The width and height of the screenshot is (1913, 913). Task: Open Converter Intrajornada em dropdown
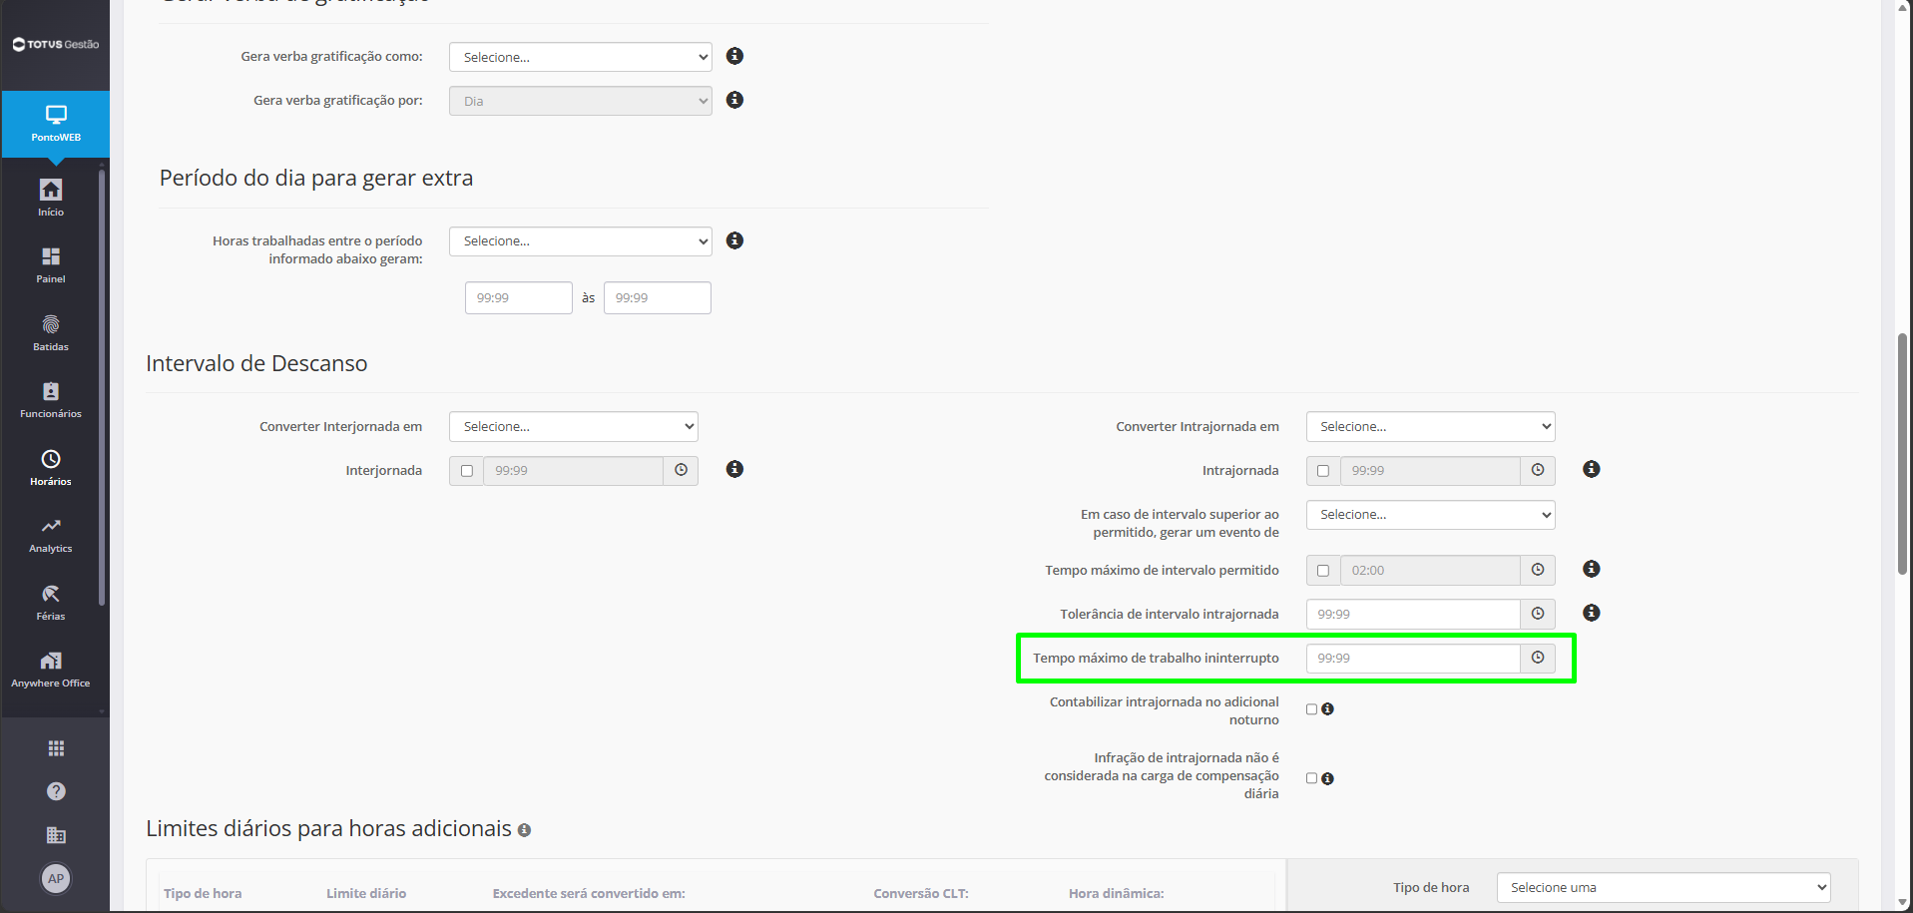coord(1431,426)
